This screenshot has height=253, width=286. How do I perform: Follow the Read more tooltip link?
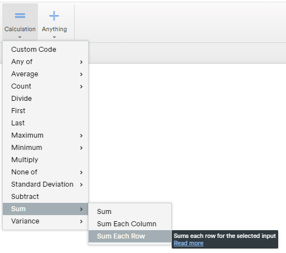pyautogui.click(x=188, y=243)
